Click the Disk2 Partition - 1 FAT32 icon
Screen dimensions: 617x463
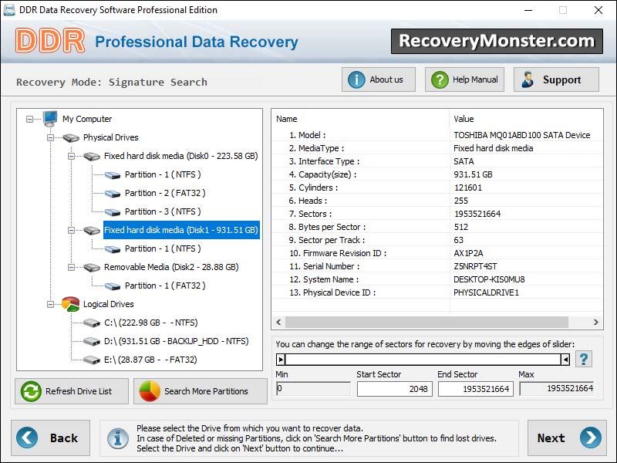point(113,286)
